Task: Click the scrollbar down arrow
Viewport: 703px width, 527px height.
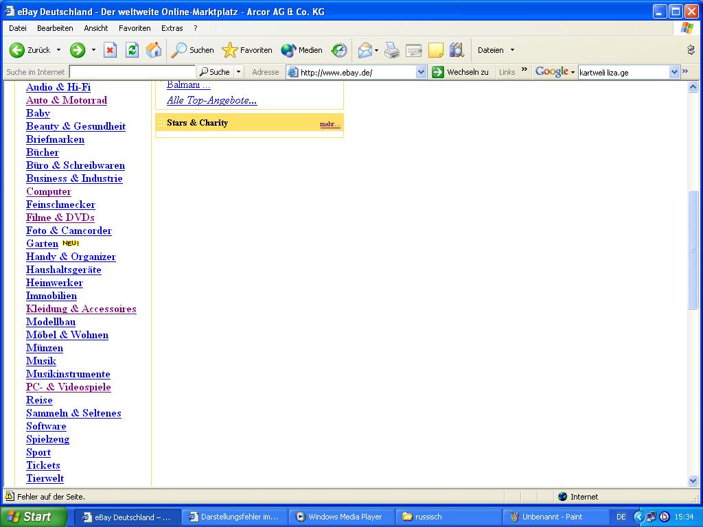Action: (693, 481)
